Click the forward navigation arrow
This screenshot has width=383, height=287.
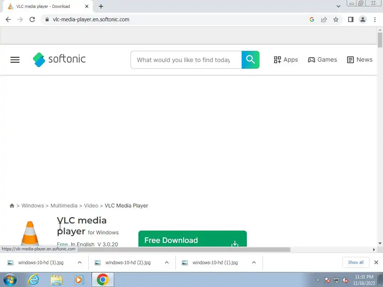pos(20,19)
